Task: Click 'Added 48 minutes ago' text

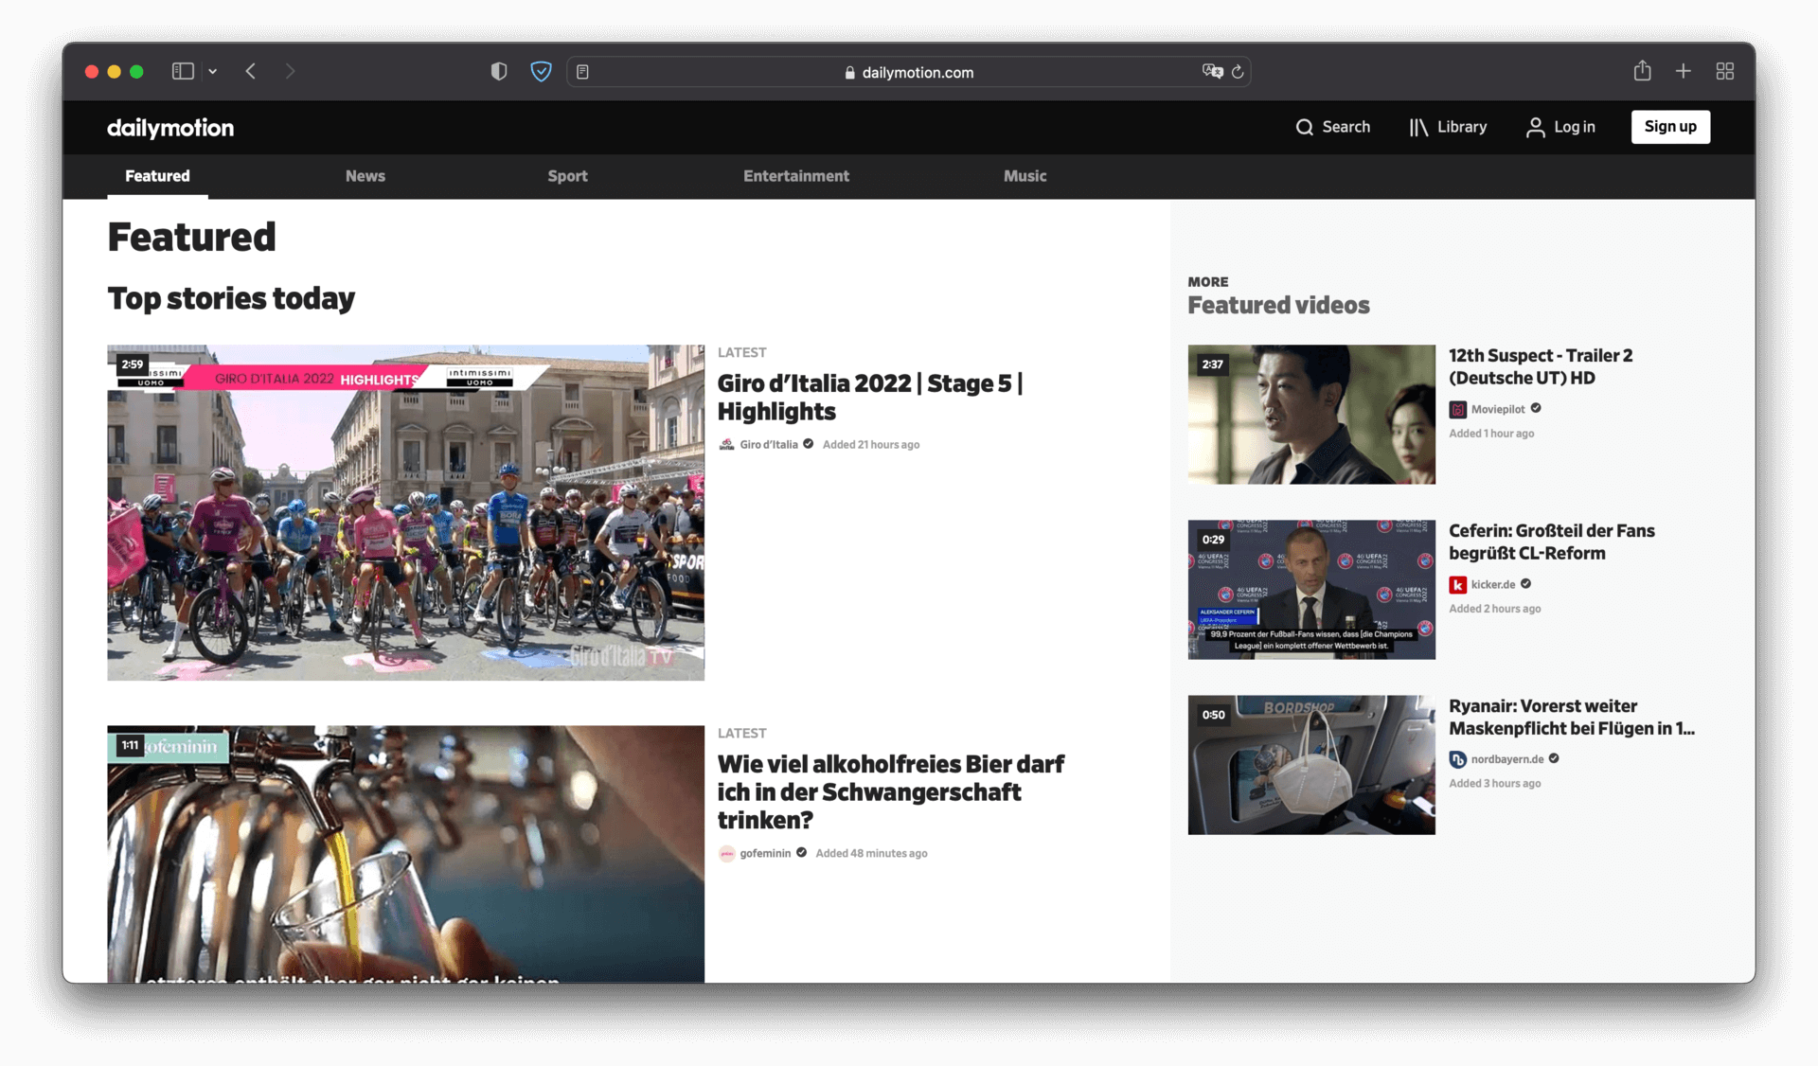Action: pos(871,853)
